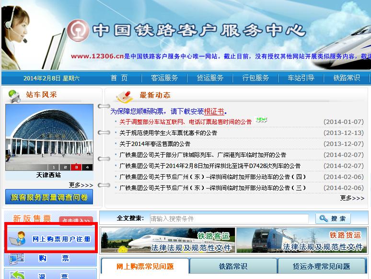Open 客运服务 in the navigation bar
Image resolution: width=371 pixels, height=279 pixels.
click(x=164, y=78)
